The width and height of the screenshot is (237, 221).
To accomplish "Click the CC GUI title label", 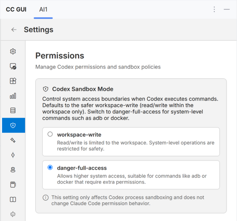I will click(16, 9).
